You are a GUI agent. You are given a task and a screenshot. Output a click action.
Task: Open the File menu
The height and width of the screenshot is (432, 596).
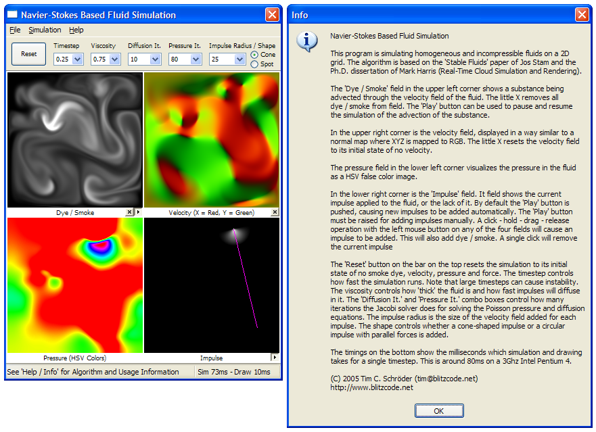(x=15, y=30)
